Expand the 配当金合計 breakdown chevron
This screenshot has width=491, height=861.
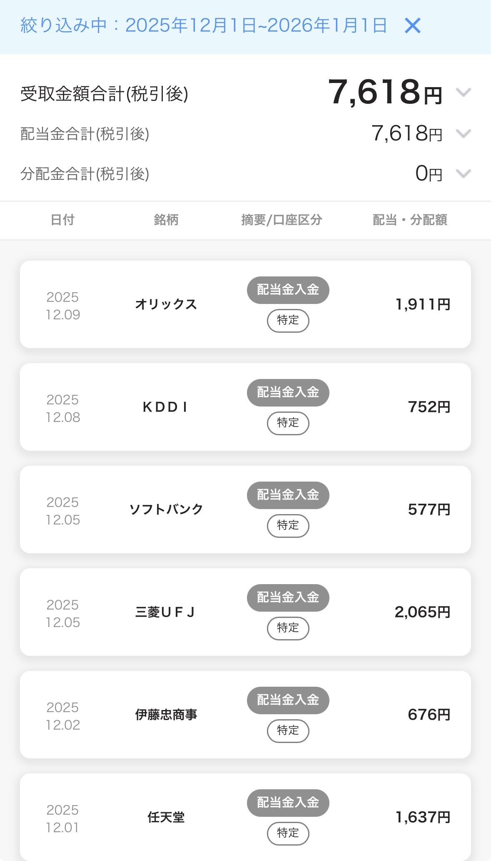click(x=463, y=134)
